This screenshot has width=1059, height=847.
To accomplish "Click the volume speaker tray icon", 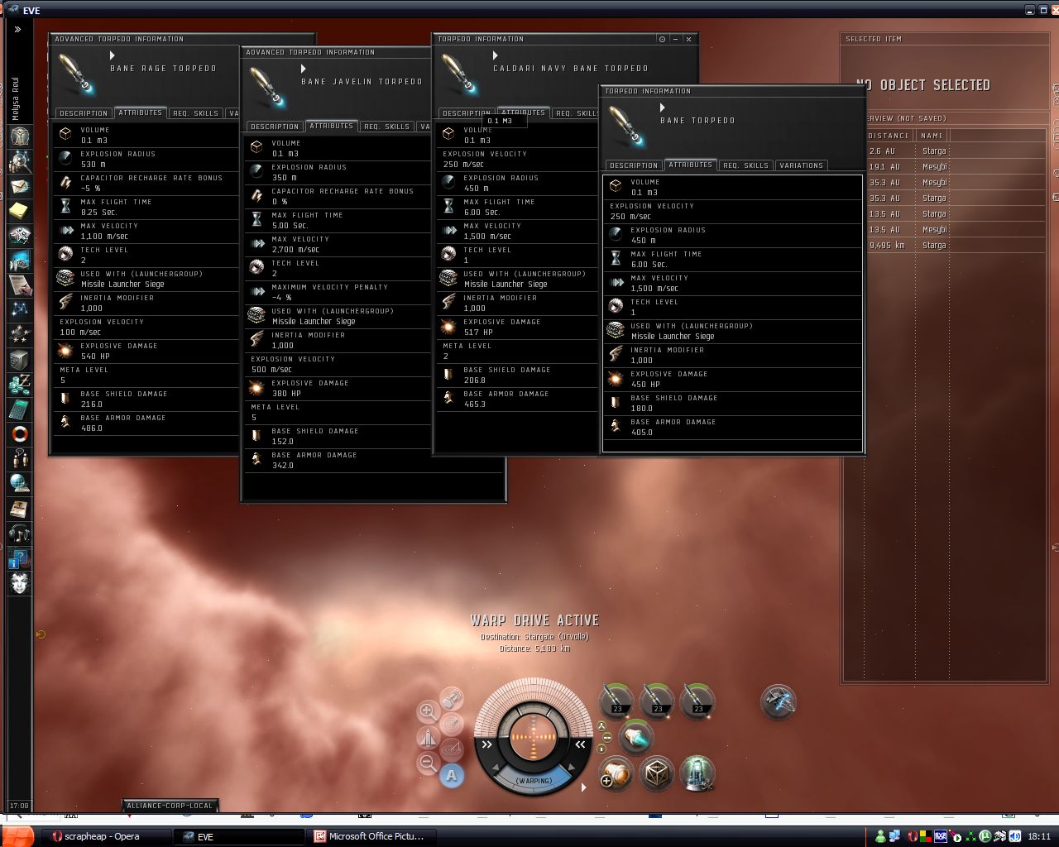I will pyautogui.click(x=1014, y=836).
